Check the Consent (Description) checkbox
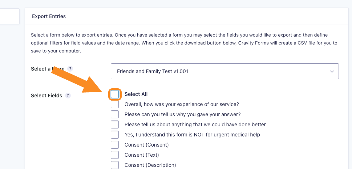352x169 pixels. [x=115, y=165]
